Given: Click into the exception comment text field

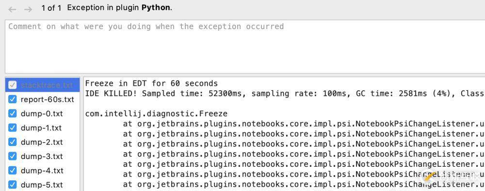Looking at the screenshot, I should (x=245, y=47).
